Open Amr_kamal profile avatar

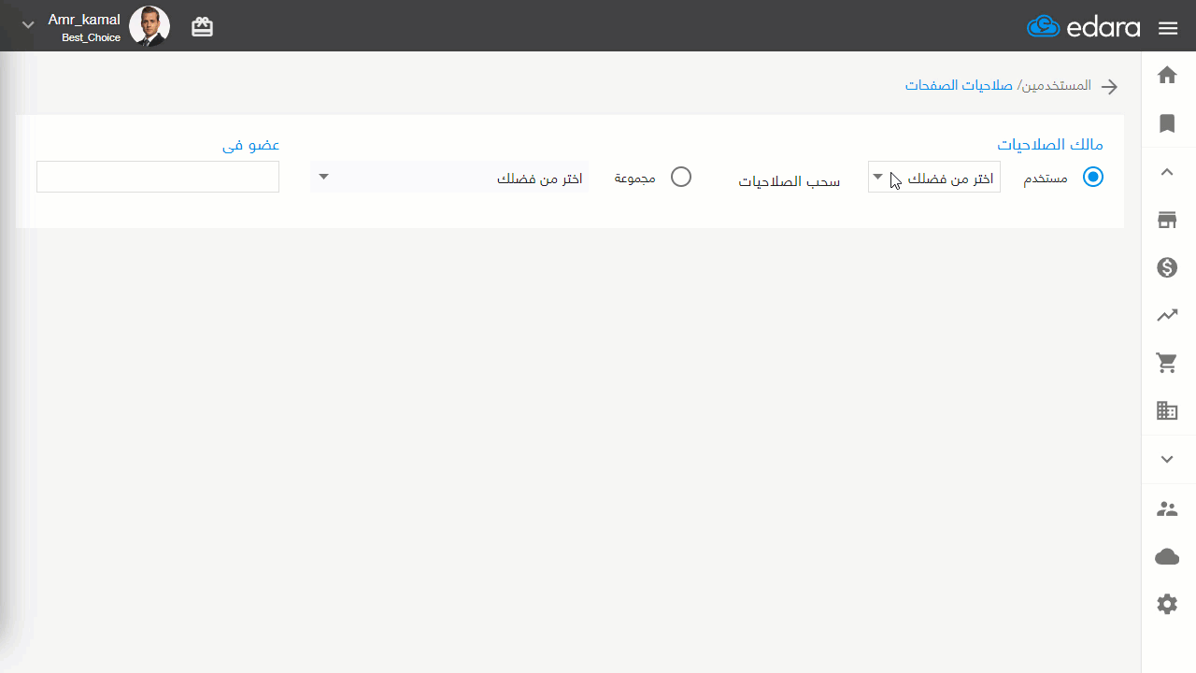149,26
